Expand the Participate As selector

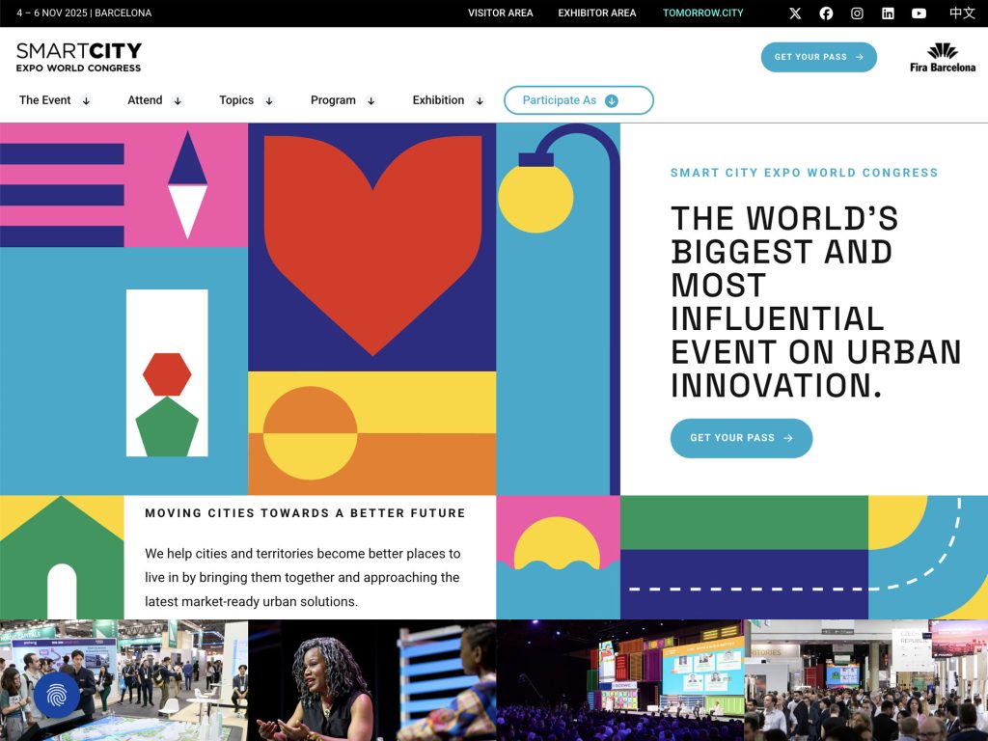click(577, 99)
